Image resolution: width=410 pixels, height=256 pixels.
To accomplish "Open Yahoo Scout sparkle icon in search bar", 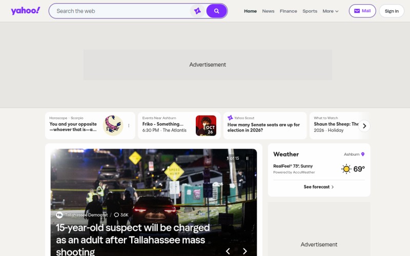I will [197, 11].
